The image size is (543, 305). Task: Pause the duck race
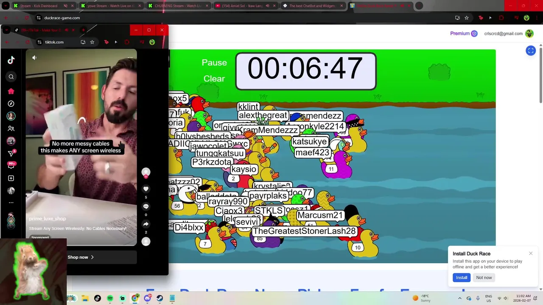click(x=214, y=63)
